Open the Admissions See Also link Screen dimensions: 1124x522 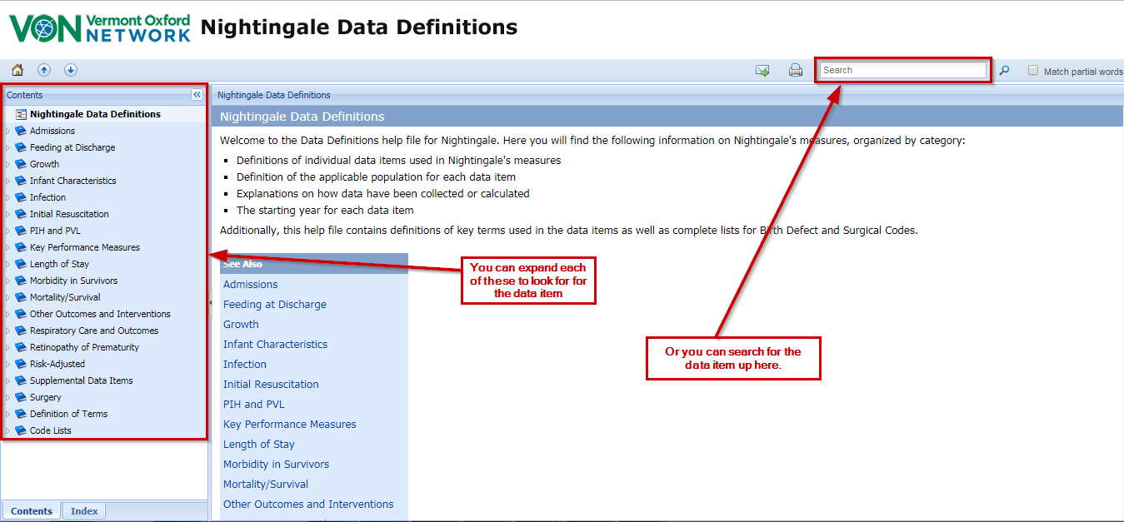250,285
